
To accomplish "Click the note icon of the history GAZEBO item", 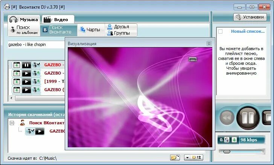I will click(30, 131).
